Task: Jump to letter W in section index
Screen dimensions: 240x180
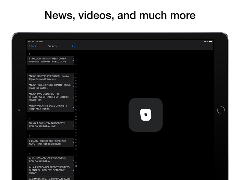Action: pyautogui.click(x=76, y=146)
